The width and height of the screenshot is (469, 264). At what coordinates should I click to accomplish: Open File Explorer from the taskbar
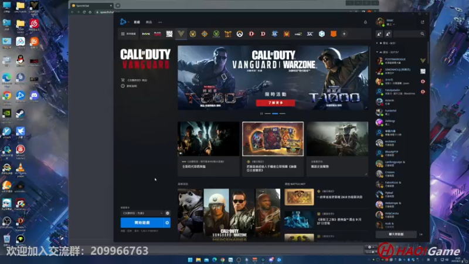tap(198, 260)
